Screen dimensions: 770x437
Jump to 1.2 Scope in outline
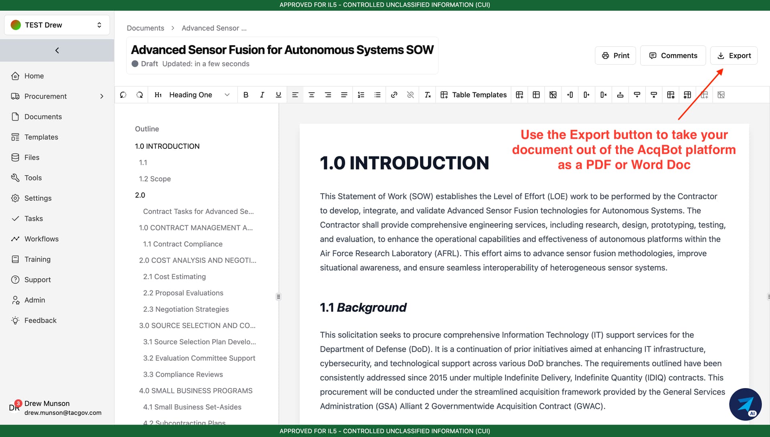click(155, 179)
